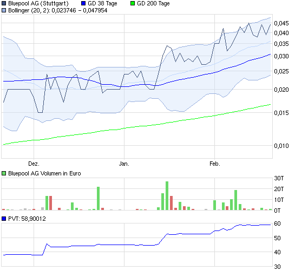Click the 20T volume axis label
295x278 pixels.
(x=279, y=189)
